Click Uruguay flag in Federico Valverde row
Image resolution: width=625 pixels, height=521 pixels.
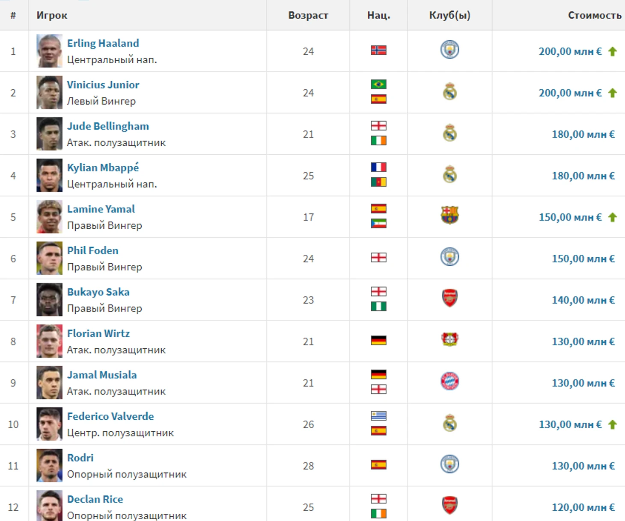378,416
